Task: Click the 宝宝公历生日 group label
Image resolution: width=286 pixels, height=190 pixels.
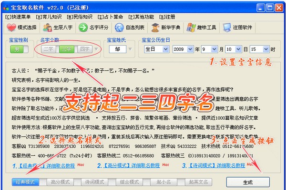Action: coord(156,40)
